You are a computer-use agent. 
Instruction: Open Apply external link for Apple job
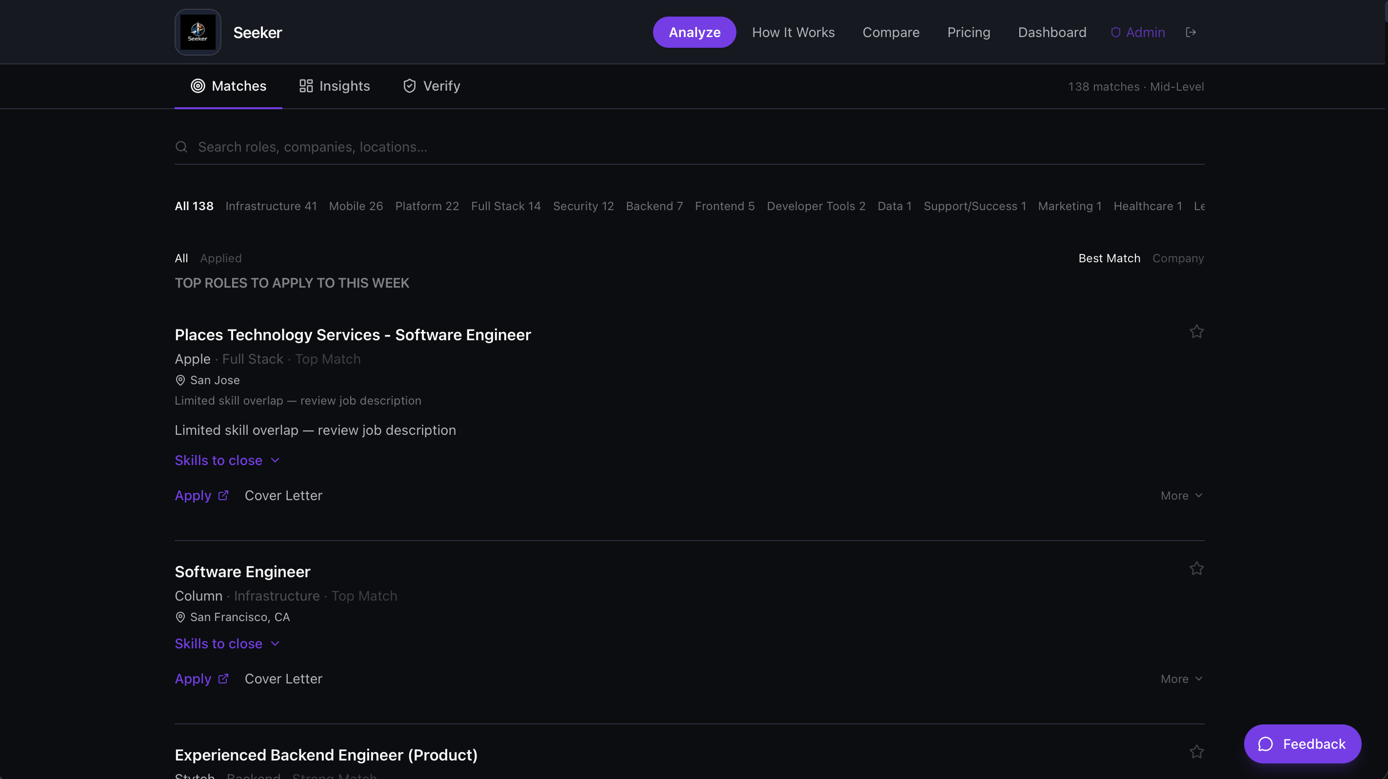[201, 495]
